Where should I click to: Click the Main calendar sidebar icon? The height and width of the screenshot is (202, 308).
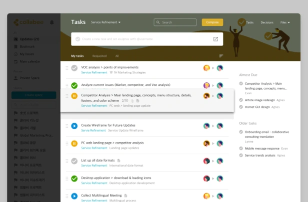click(x=15, y=61)
